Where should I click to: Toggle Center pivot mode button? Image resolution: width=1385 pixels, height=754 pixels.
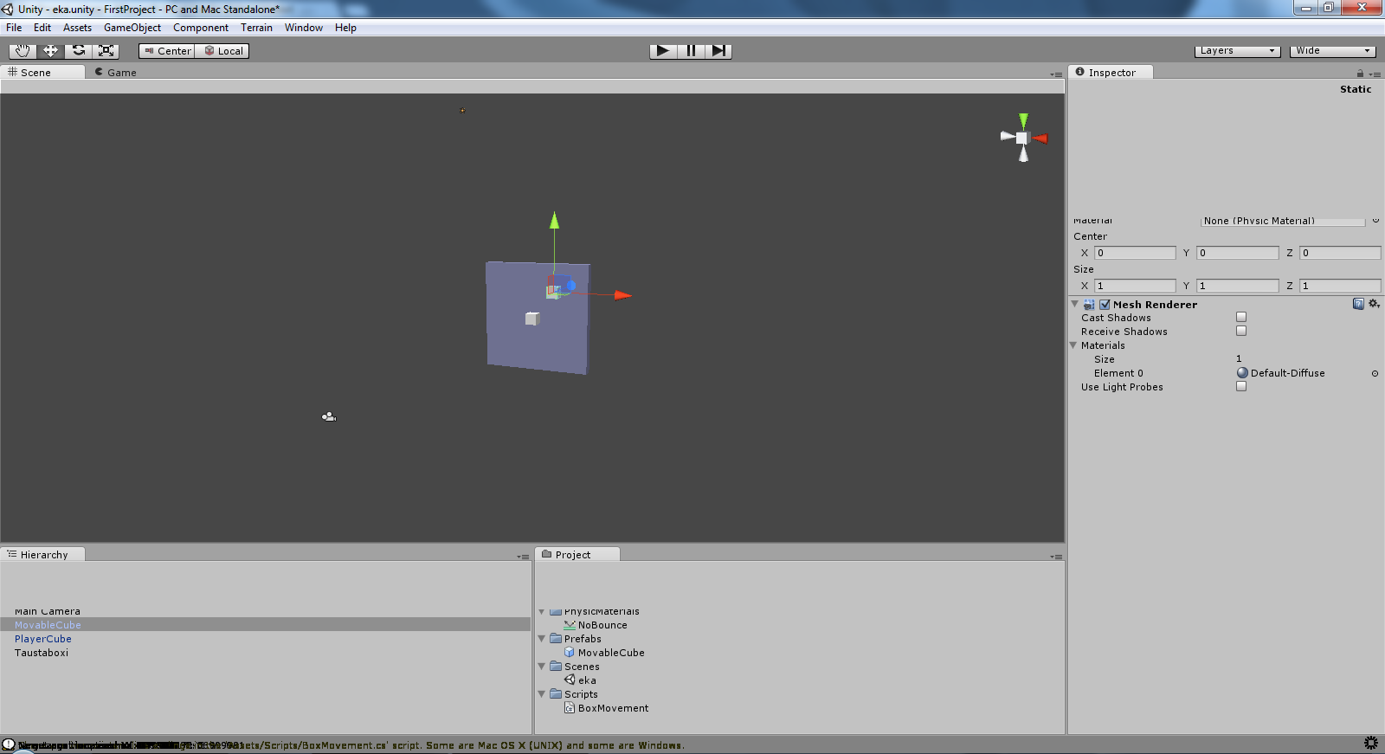tap(166, 51)
